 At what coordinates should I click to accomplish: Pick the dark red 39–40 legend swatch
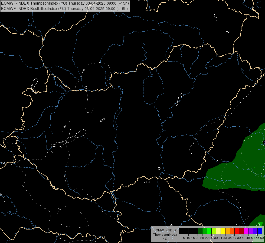point(241,231)
